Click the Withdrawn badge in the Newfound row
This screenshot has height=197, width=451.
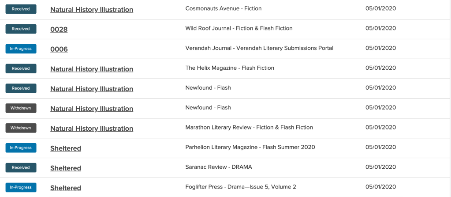pos(21,108)
